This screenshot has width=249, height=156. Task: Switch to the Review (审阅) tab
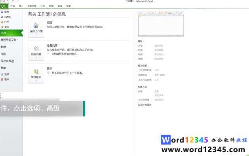pyautogui.click(x=60, y=6)
